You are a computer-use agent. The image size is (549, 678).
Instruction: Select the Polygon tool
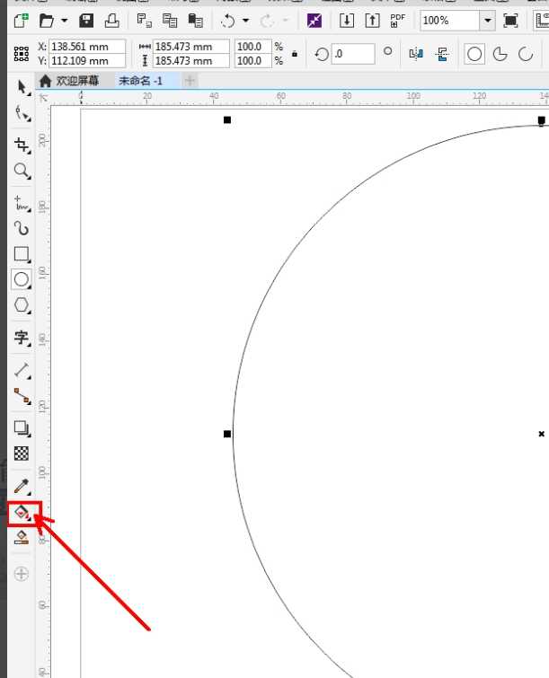[x=22, y=305]
